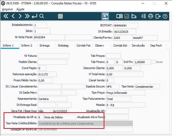Click the Tipo Preço field
Screen dimensions: 172x136
point(126,93)
